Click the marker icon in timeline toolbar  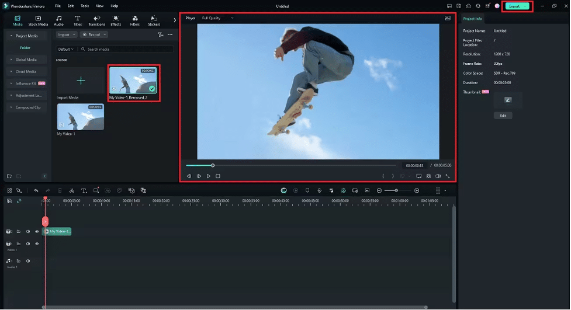307,191
